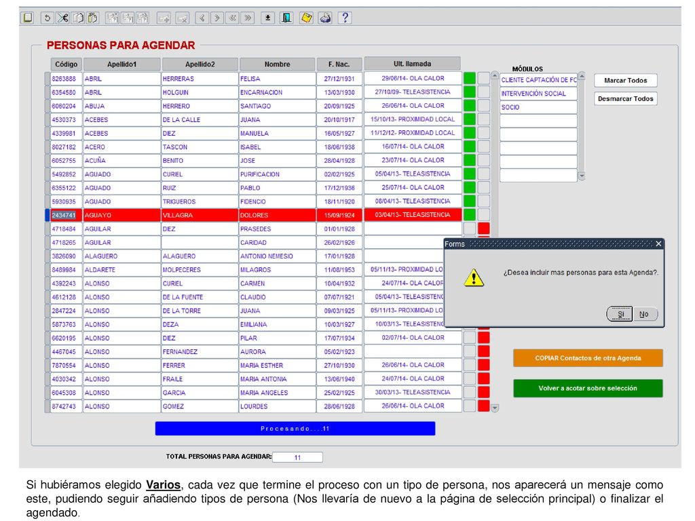
Task: Click Volver a acotar sobre selección
Action: (588, 388)
